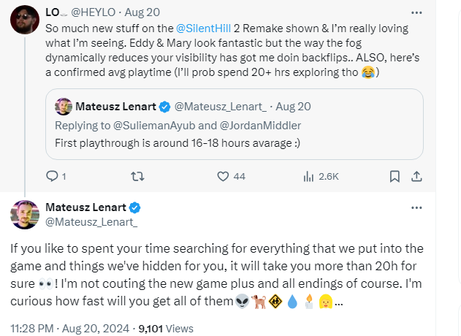Click the @Mateusz_Lenart_ handle under main tweet name
This screenshot has width=461, height=336.
click(91, 221)
